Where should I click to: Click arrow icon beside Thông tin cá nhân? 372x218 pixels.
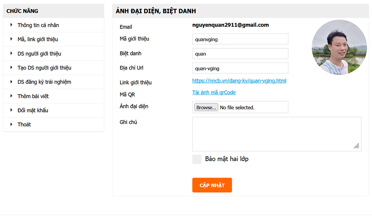(12, 25)
